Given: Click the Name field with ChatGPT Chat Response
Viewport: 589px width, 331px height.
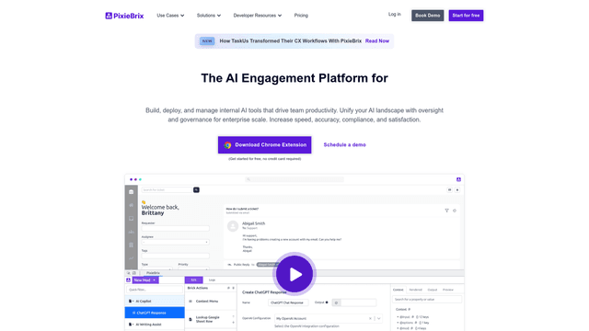Looking at the screenshot, I should pyautogui.click(x=288, y=302).
